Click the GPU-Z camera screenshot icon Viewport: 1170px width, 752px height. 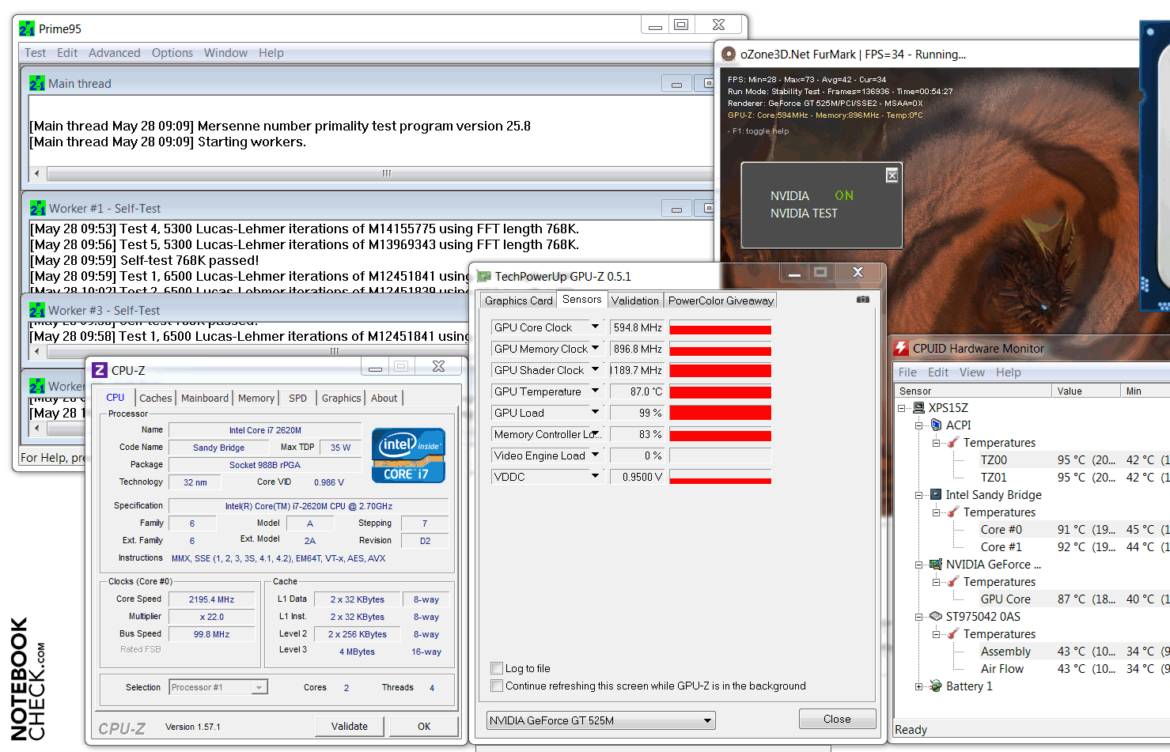pyautogui.click(x=863, y=300)
